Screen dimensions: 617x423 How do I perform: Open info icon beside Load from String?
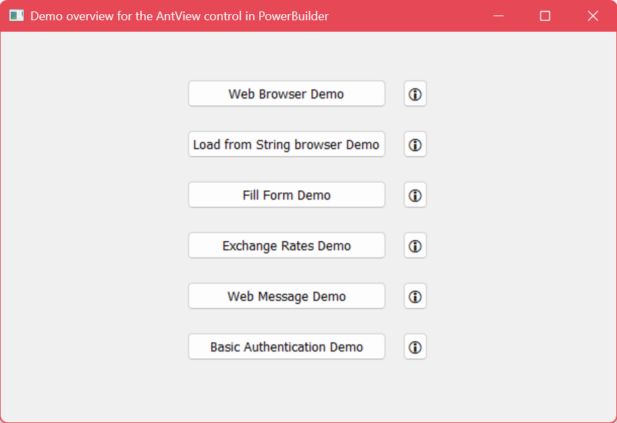tap(415, 144)
